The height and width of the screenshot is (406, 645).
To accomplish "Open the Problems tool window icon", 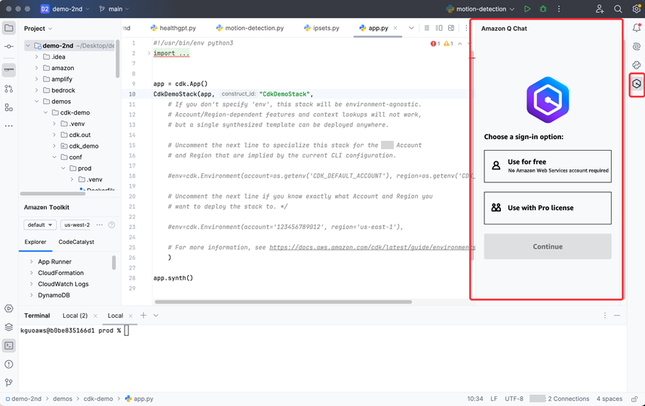I will (x=8, y=364).
